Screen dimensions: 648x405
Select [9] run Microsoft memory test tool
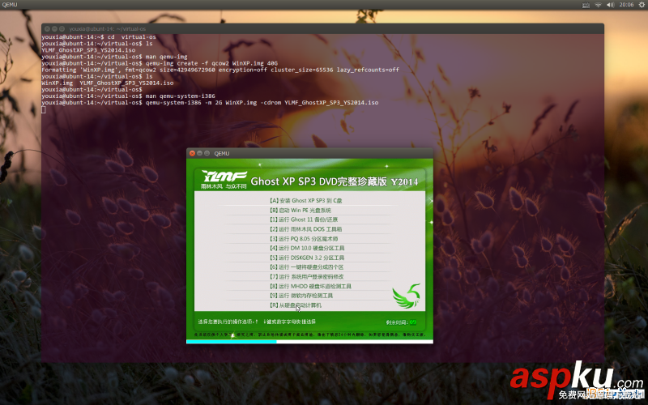301,296
